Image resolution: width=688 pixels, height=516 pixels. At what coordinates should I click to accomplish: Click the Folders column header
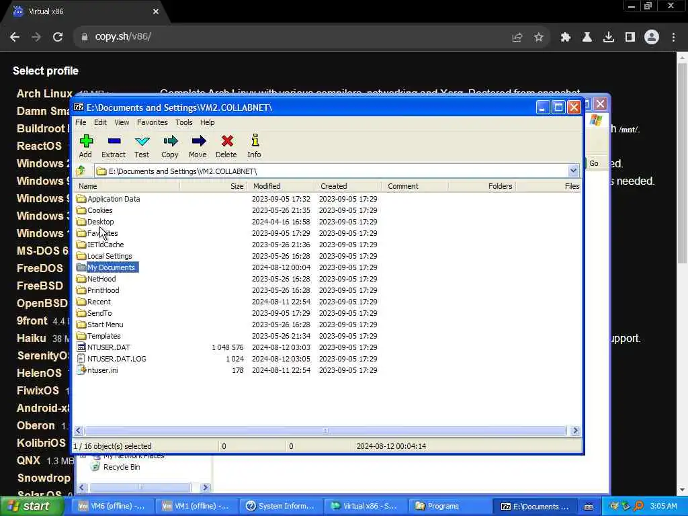(482, 186)
